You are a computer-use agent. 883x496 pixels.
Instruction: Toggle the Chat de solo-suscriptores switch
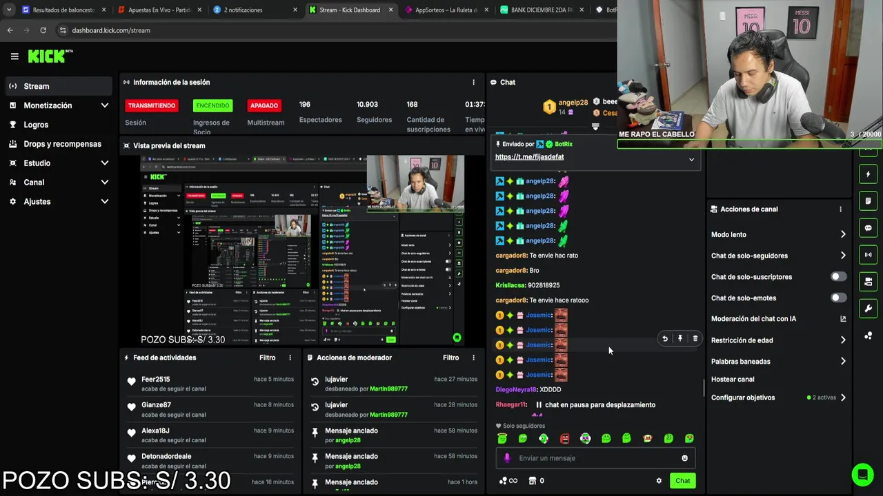click(x=838, y=276)
